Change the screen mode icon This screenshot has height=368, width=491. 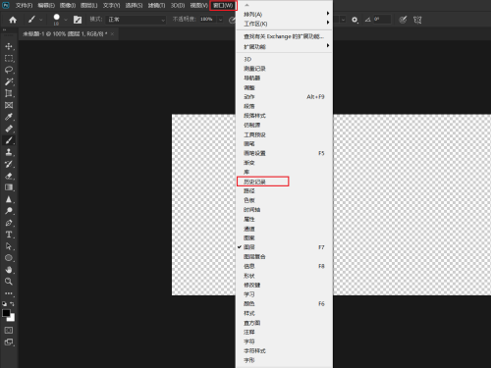point(9,342)
